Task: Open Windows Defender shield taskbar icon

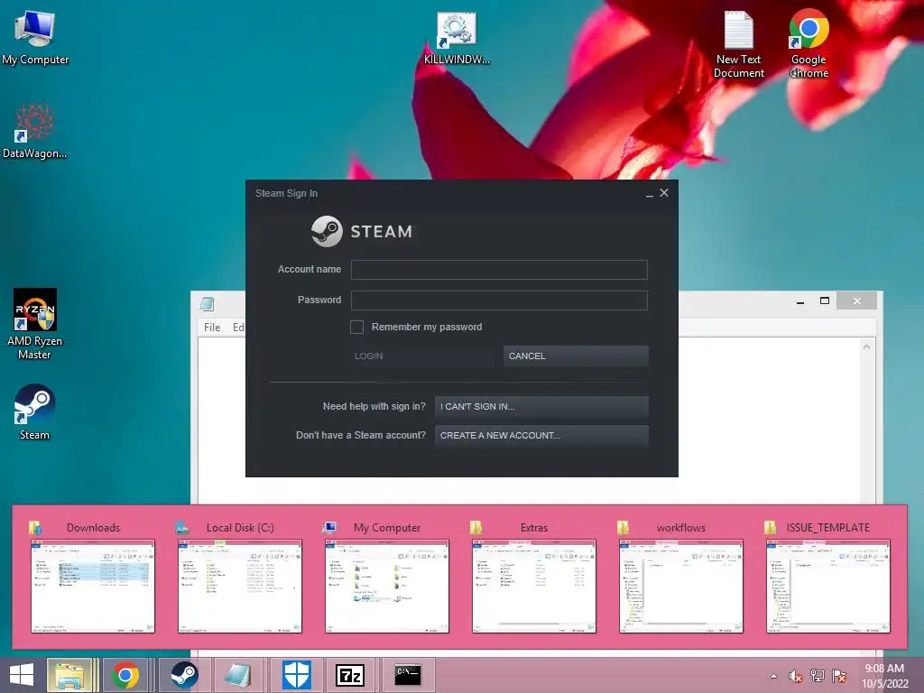Action: point(296,675)
